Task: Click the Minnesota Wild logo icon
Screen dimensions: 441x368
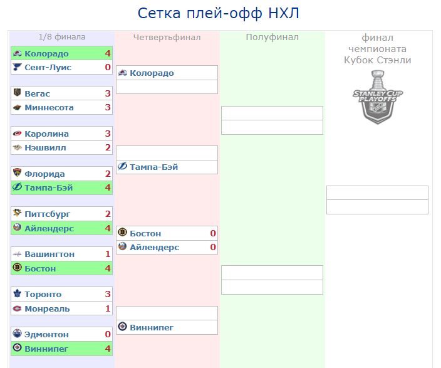Action: tap(17, 107)
